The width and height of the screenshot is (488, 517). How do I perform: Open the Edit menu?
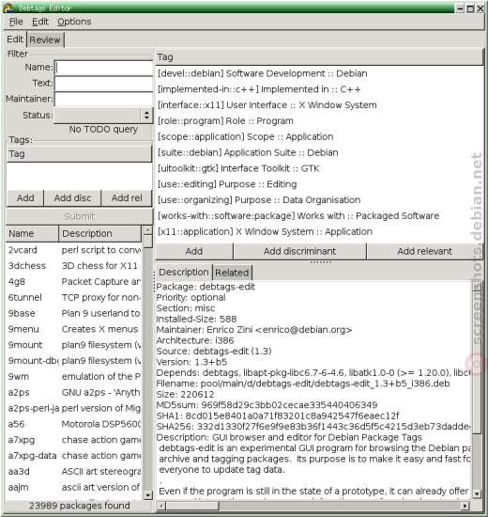pyautogui.click(x=40, y=22)
